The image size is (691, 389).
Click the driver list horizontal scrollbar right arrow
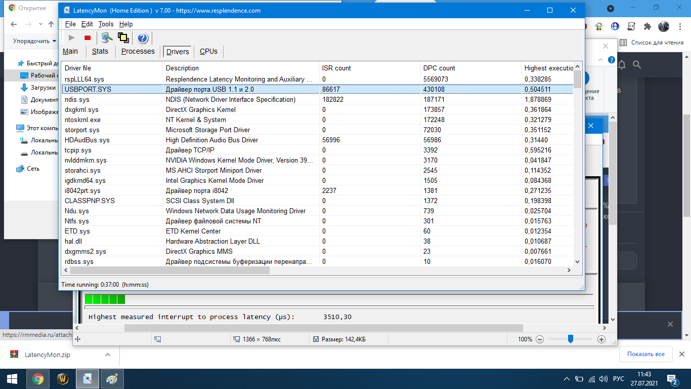pos(569,270)
